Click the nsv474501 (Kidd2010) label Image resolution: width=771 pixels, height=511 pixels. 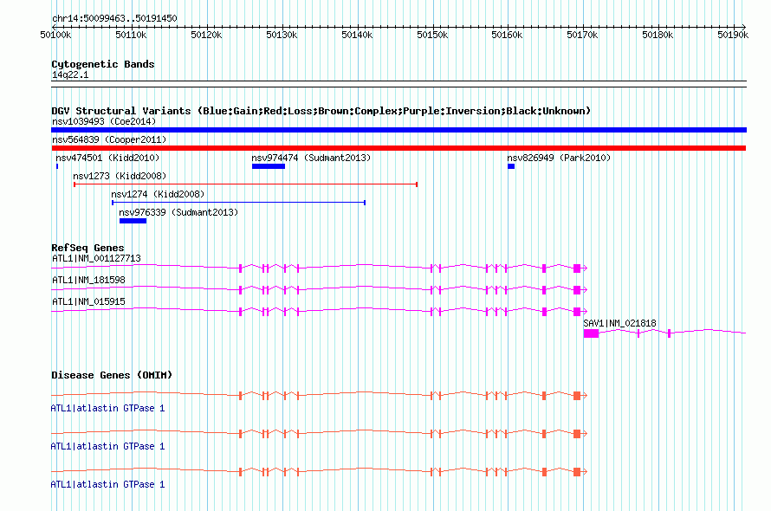[107, 158]
